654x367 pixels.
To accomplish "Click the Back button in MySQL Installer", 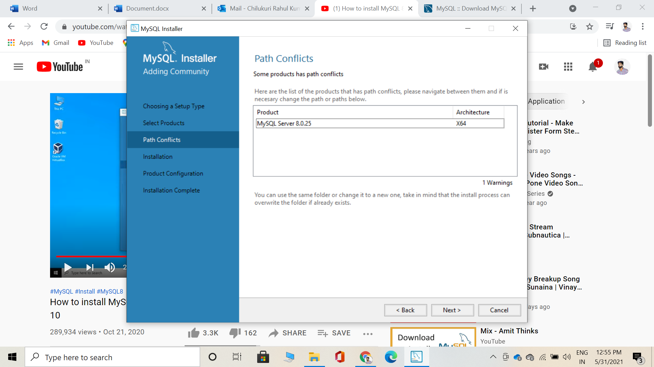I will (x=405, y=310).
